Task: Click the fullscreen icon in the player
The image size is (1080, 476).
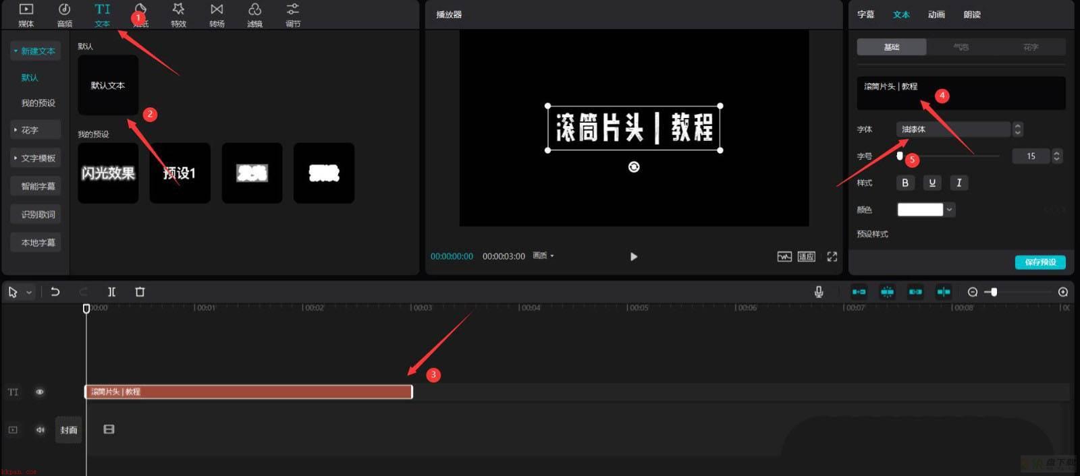Action: point(832,257)
